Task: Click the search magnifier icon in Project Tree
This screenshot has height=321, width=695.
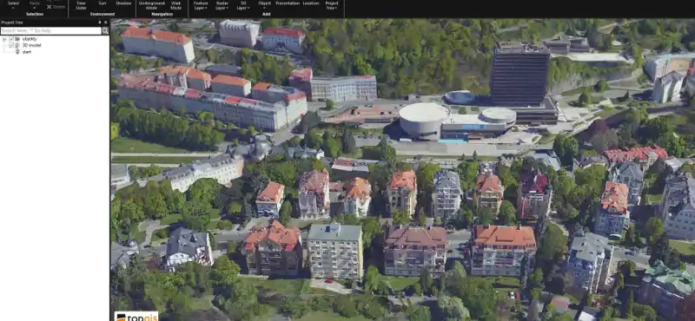Action: click(x=105, y=31)
